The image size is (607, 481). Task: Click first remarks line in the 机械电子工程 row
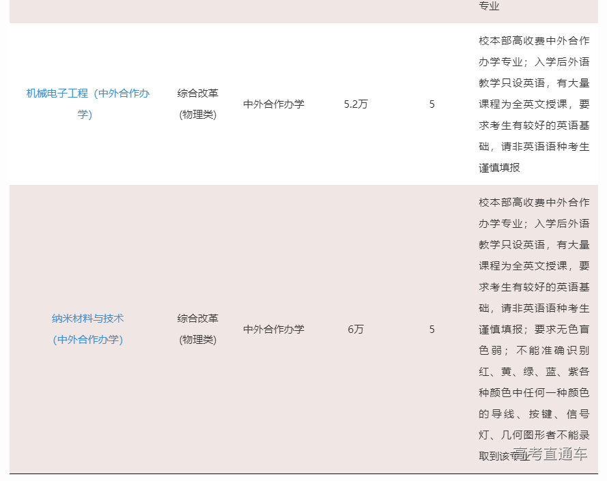(x=534, y=40)
